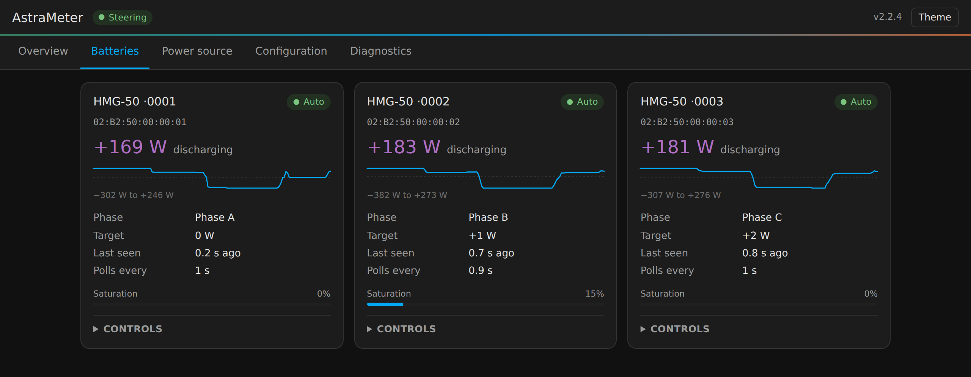Click the Phase B value

click(488, 217)
